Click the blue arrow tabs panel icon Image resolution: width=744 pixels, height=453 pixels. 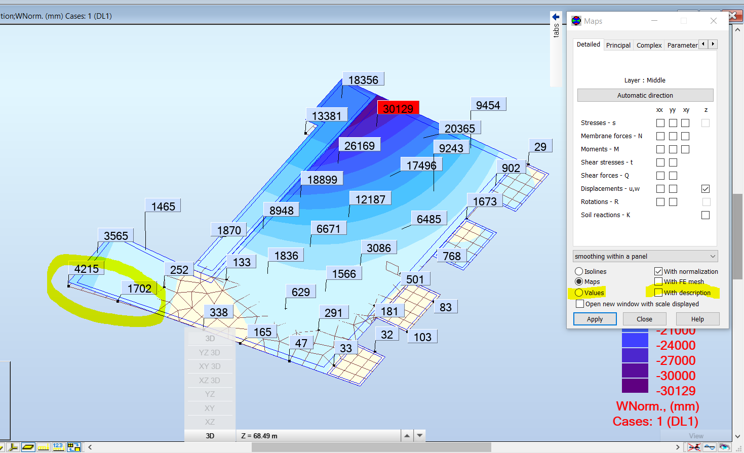point(556,17)
